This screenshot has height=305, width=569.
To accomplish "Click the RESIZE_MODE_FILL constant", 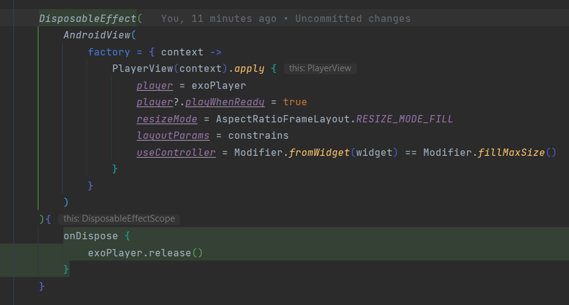I will point(404,119).
